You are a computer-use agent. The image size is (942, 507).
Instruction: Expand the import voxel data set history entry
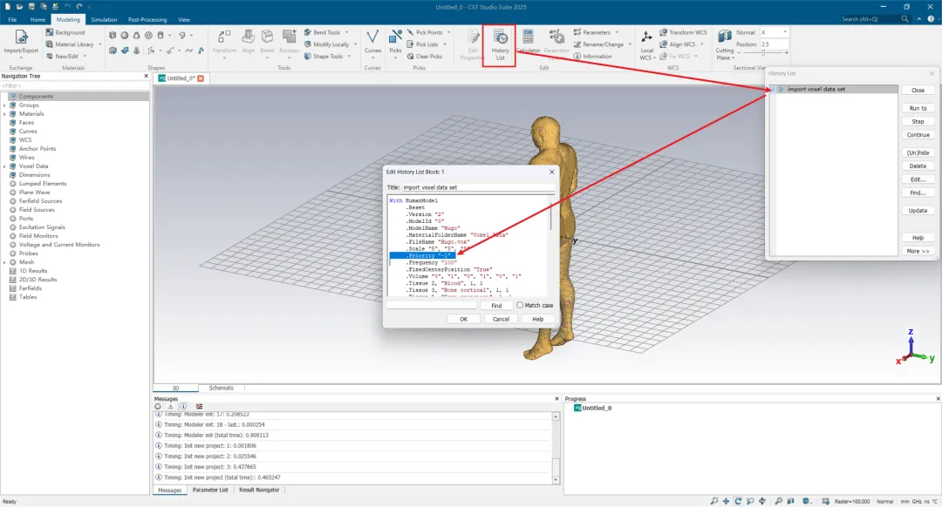781,90
